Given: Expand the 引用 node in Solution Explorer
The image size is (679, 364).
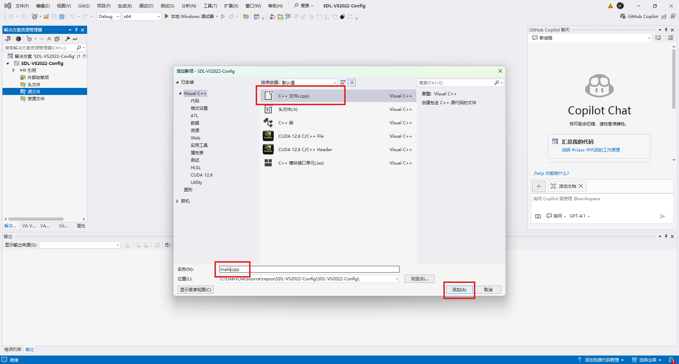Looking at the screenshot, I should point(13,70).
